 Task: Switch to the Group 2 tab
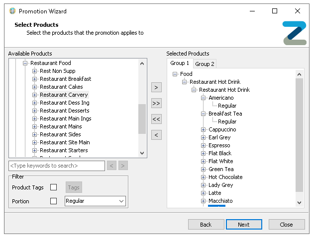(x=205, y=64)
